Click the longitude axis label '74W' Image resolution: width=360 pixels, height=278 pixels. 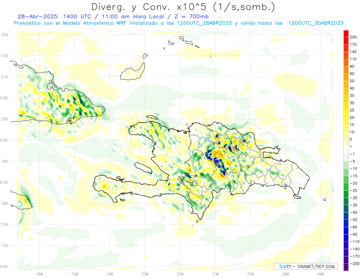(x=110, y=274)
